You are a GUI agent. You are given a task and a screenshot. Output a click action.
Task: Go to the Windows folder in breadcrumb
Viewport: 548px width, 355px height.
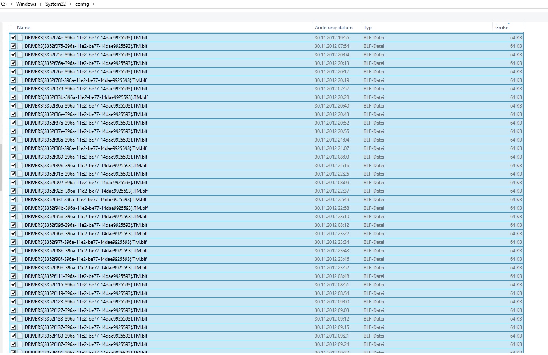pyautogui.click(x=26, y=4)
